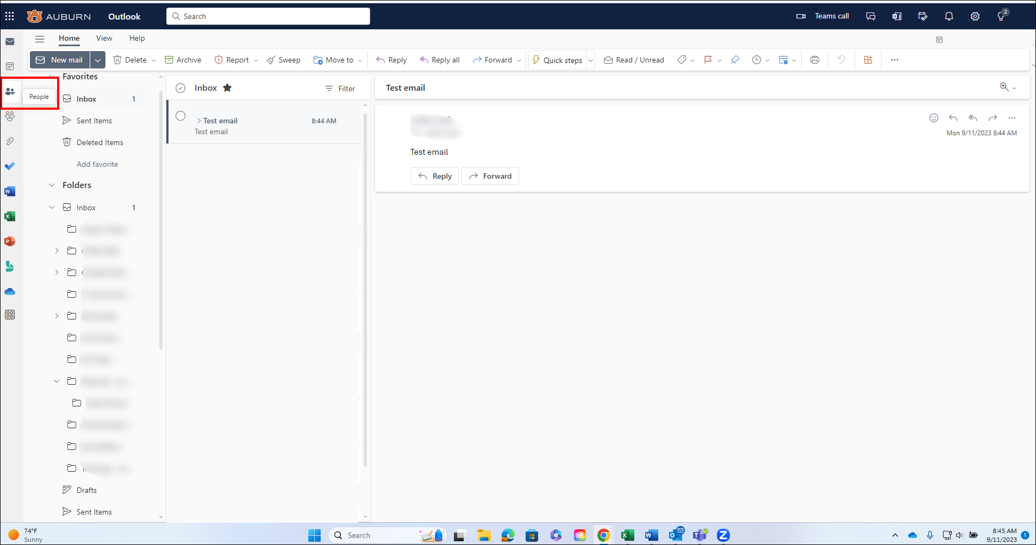The width and height of the screenshot is (1036, 545).
Task: Open More apps icon in left rail
Action: tap(10, 315)
